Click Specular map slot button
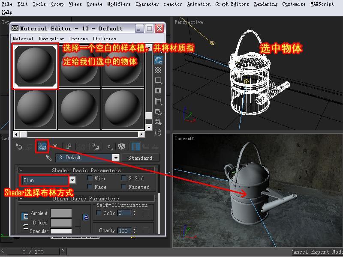Image resolution: width=343 pixels, height=257 pixels. point(78,231)
